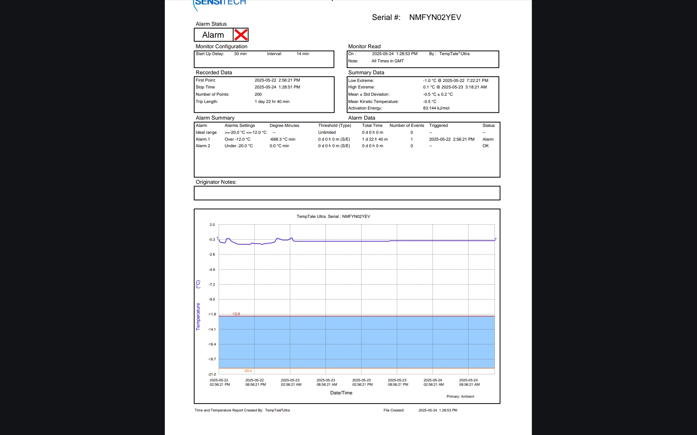Click the Alarm status label box
Viewport: 697px width, 435px height.
point(213,35)
